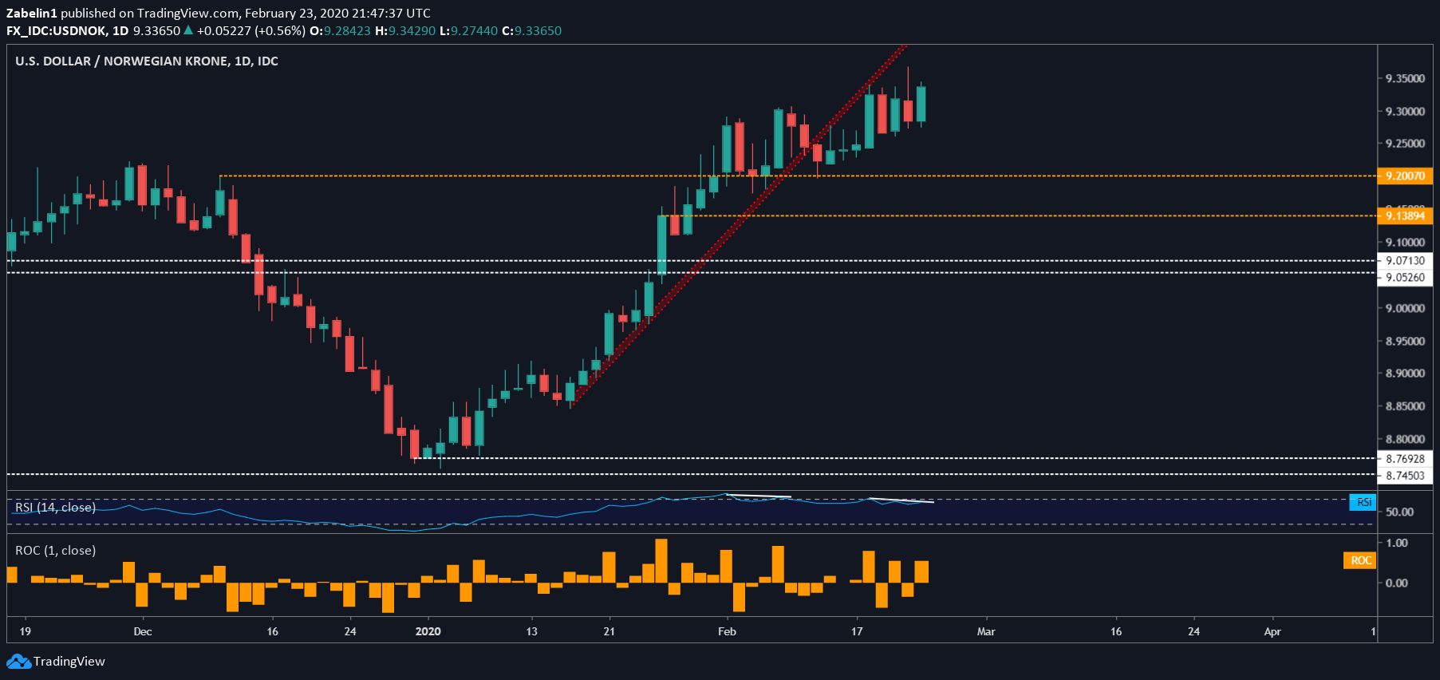Click the 9.35000 price axis label
This screenshot has height=680, width=1440.
pyautogui.click(x=1405, y=78)
